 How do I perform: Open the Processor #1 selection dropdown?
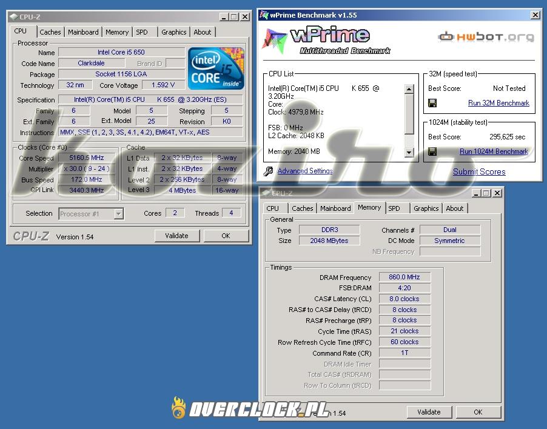click(x=119, y=214)
